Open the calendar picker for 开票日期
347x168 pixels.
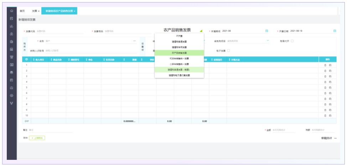click(x=335, y=31)
